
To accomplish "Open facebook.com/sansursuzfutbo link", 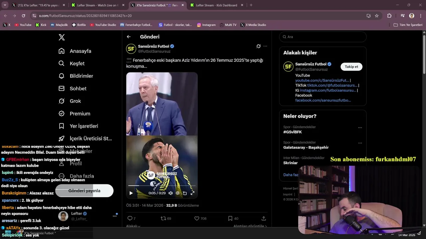I will point(323,100).
